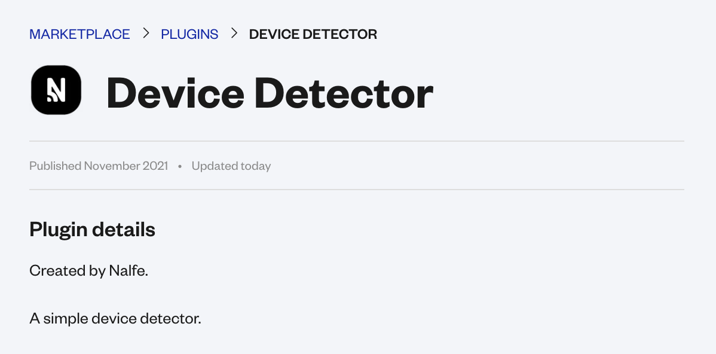Click the Updated today label
716x354 pixels.
pyautogui.click(x=231, y=166)
